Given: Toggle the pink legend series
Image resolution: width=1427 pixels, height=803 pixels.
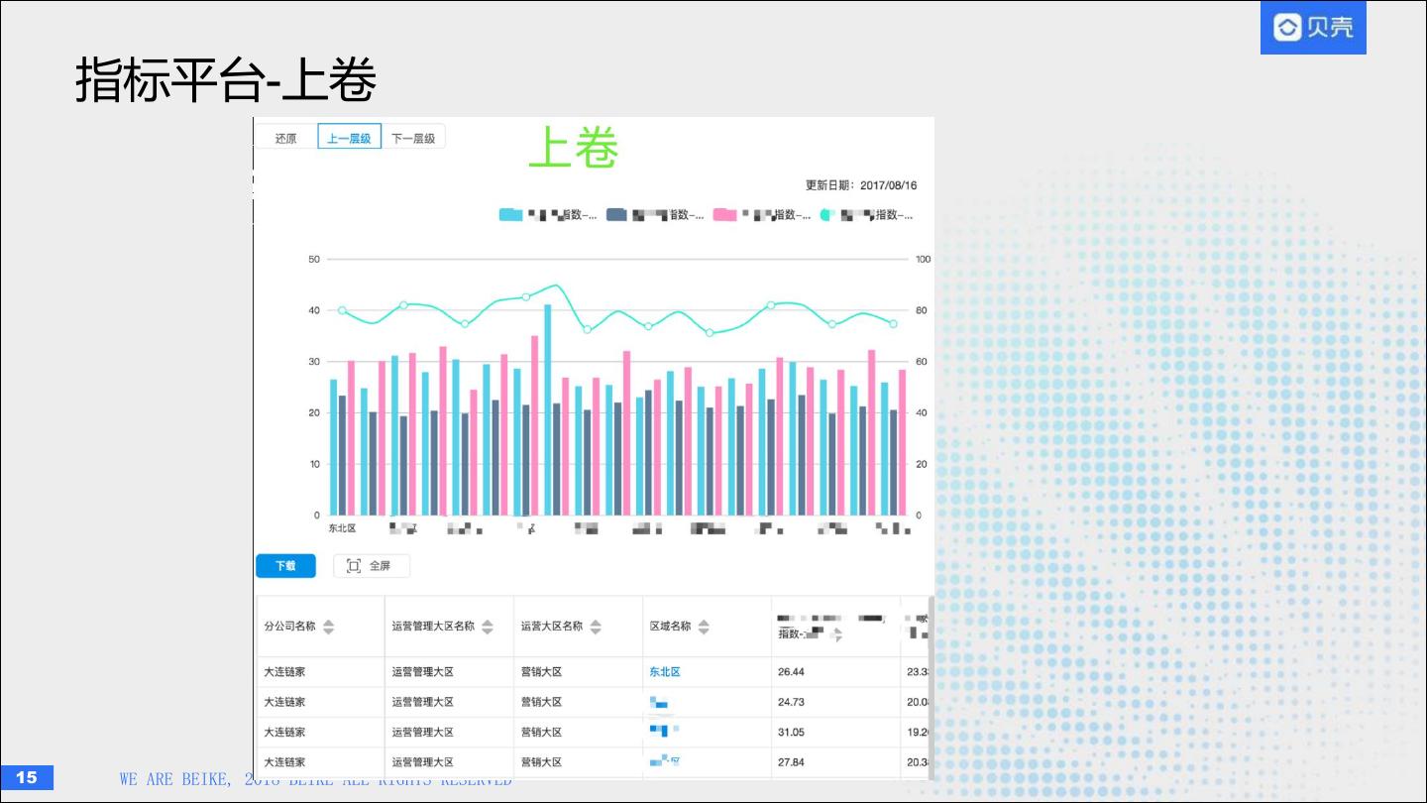Looking at the screenshot, I should pos(725,215).
